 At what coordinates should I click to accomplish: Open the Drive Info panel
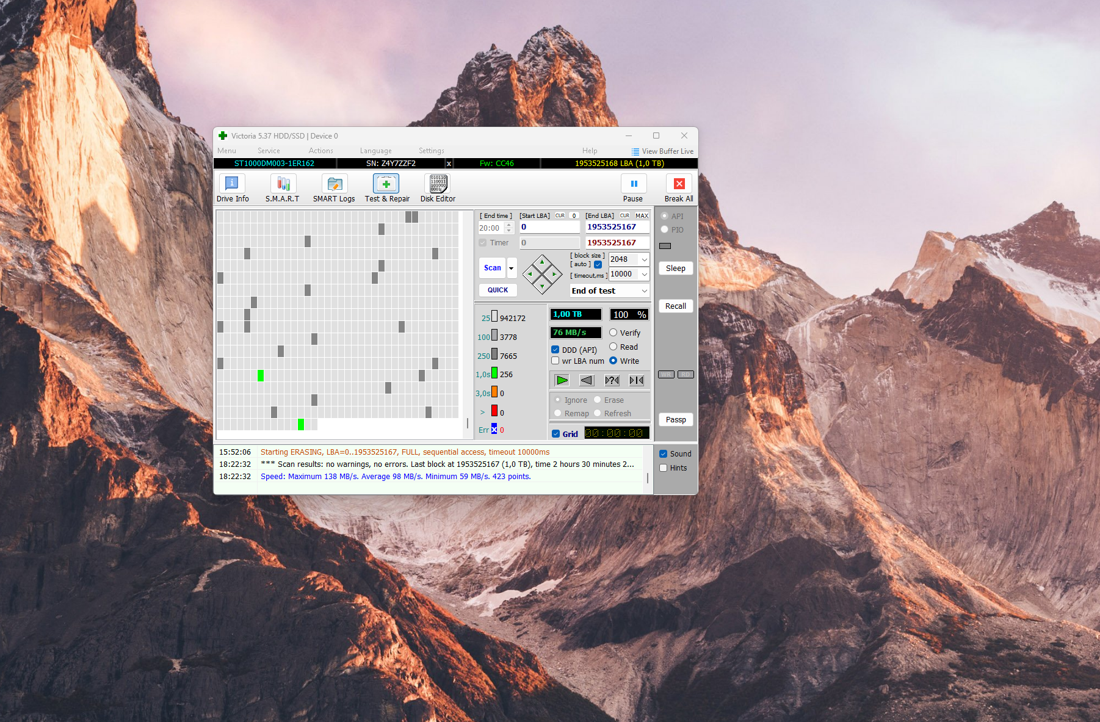tap(232, 188)
